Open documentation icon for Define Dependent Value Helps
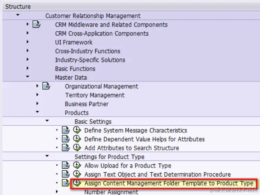Screen dimensions: 260x195 (x=66, y=139)
